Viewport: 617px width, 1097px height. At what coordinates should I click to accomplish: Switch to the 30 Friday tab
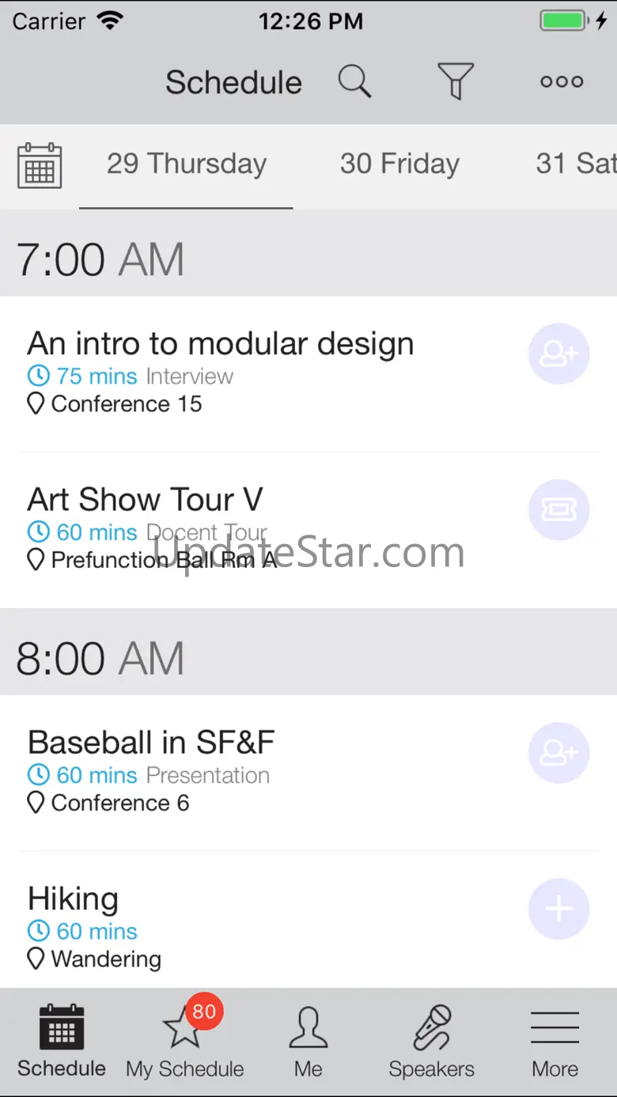399,164
